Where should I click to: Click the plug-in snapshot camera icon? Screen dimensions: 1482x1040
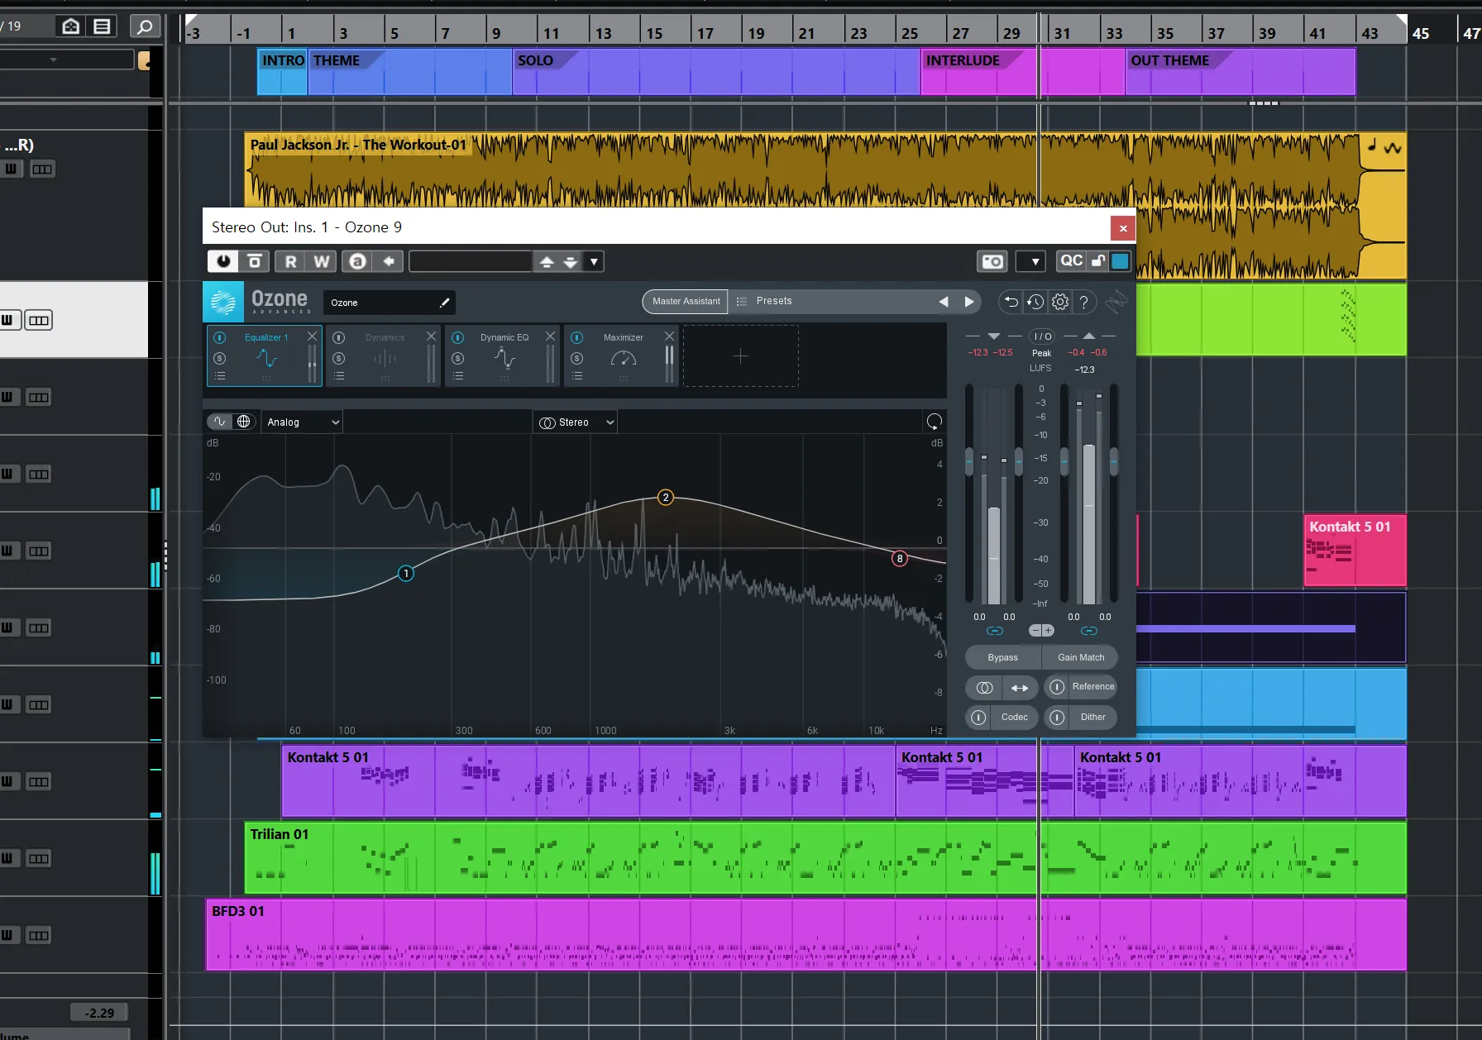click(992, 261)
